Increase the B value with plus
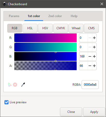This screenshot has width=106, height=117. (x=94, y=56)
